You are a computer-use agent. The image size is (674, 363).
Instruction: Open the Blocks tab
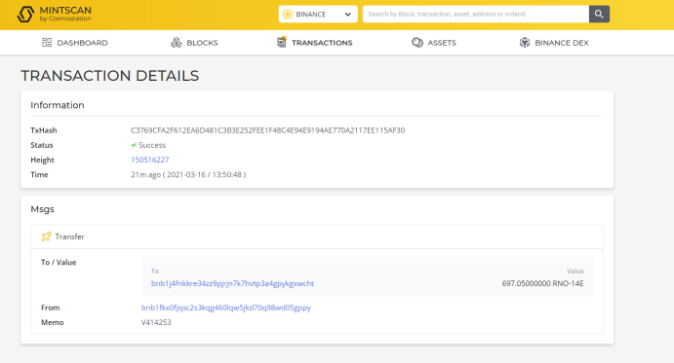(x=194, y=43)
